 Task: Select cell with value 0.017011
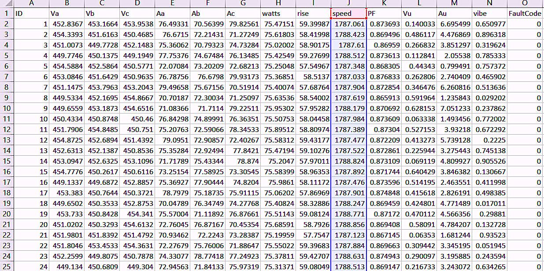(x=489, y=203)
